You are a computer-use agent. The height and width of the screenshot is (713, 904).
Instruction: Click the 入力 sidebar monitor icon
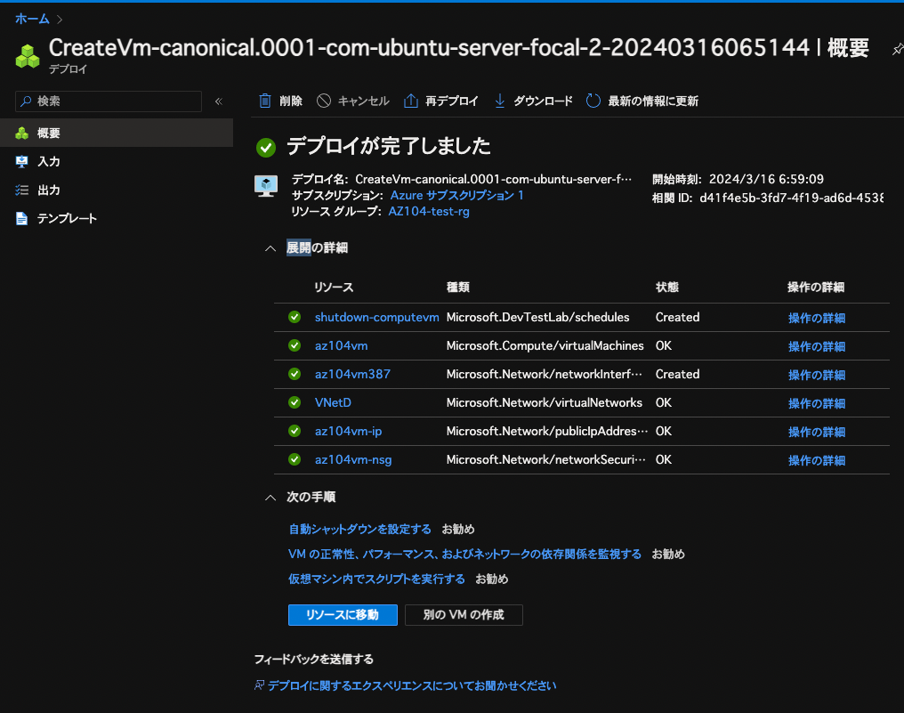(x=22, y=161)
